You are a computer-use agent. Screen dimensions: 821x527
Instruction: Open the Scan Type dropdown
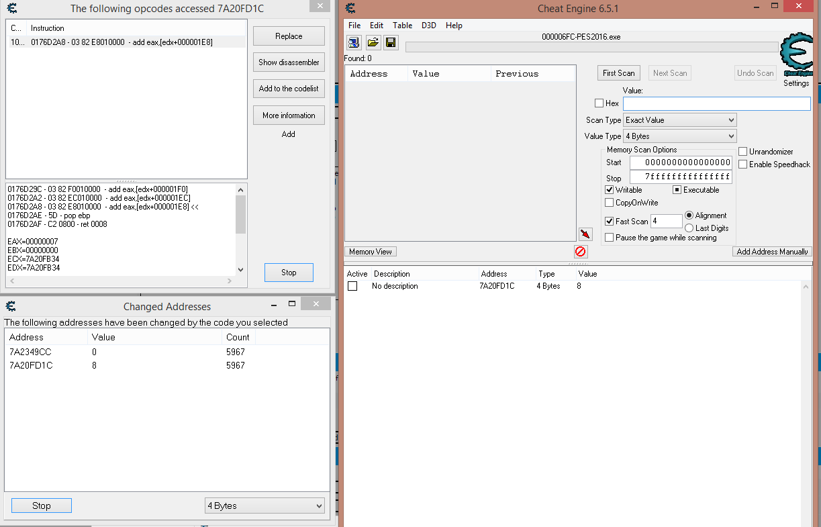tap(679, 120)
